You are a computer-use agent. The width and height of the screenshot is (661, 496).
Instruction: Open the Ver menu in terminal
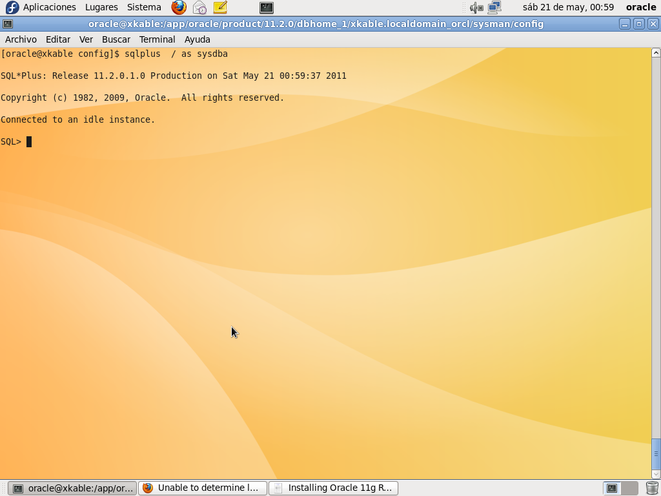click(x=86, y=39)
